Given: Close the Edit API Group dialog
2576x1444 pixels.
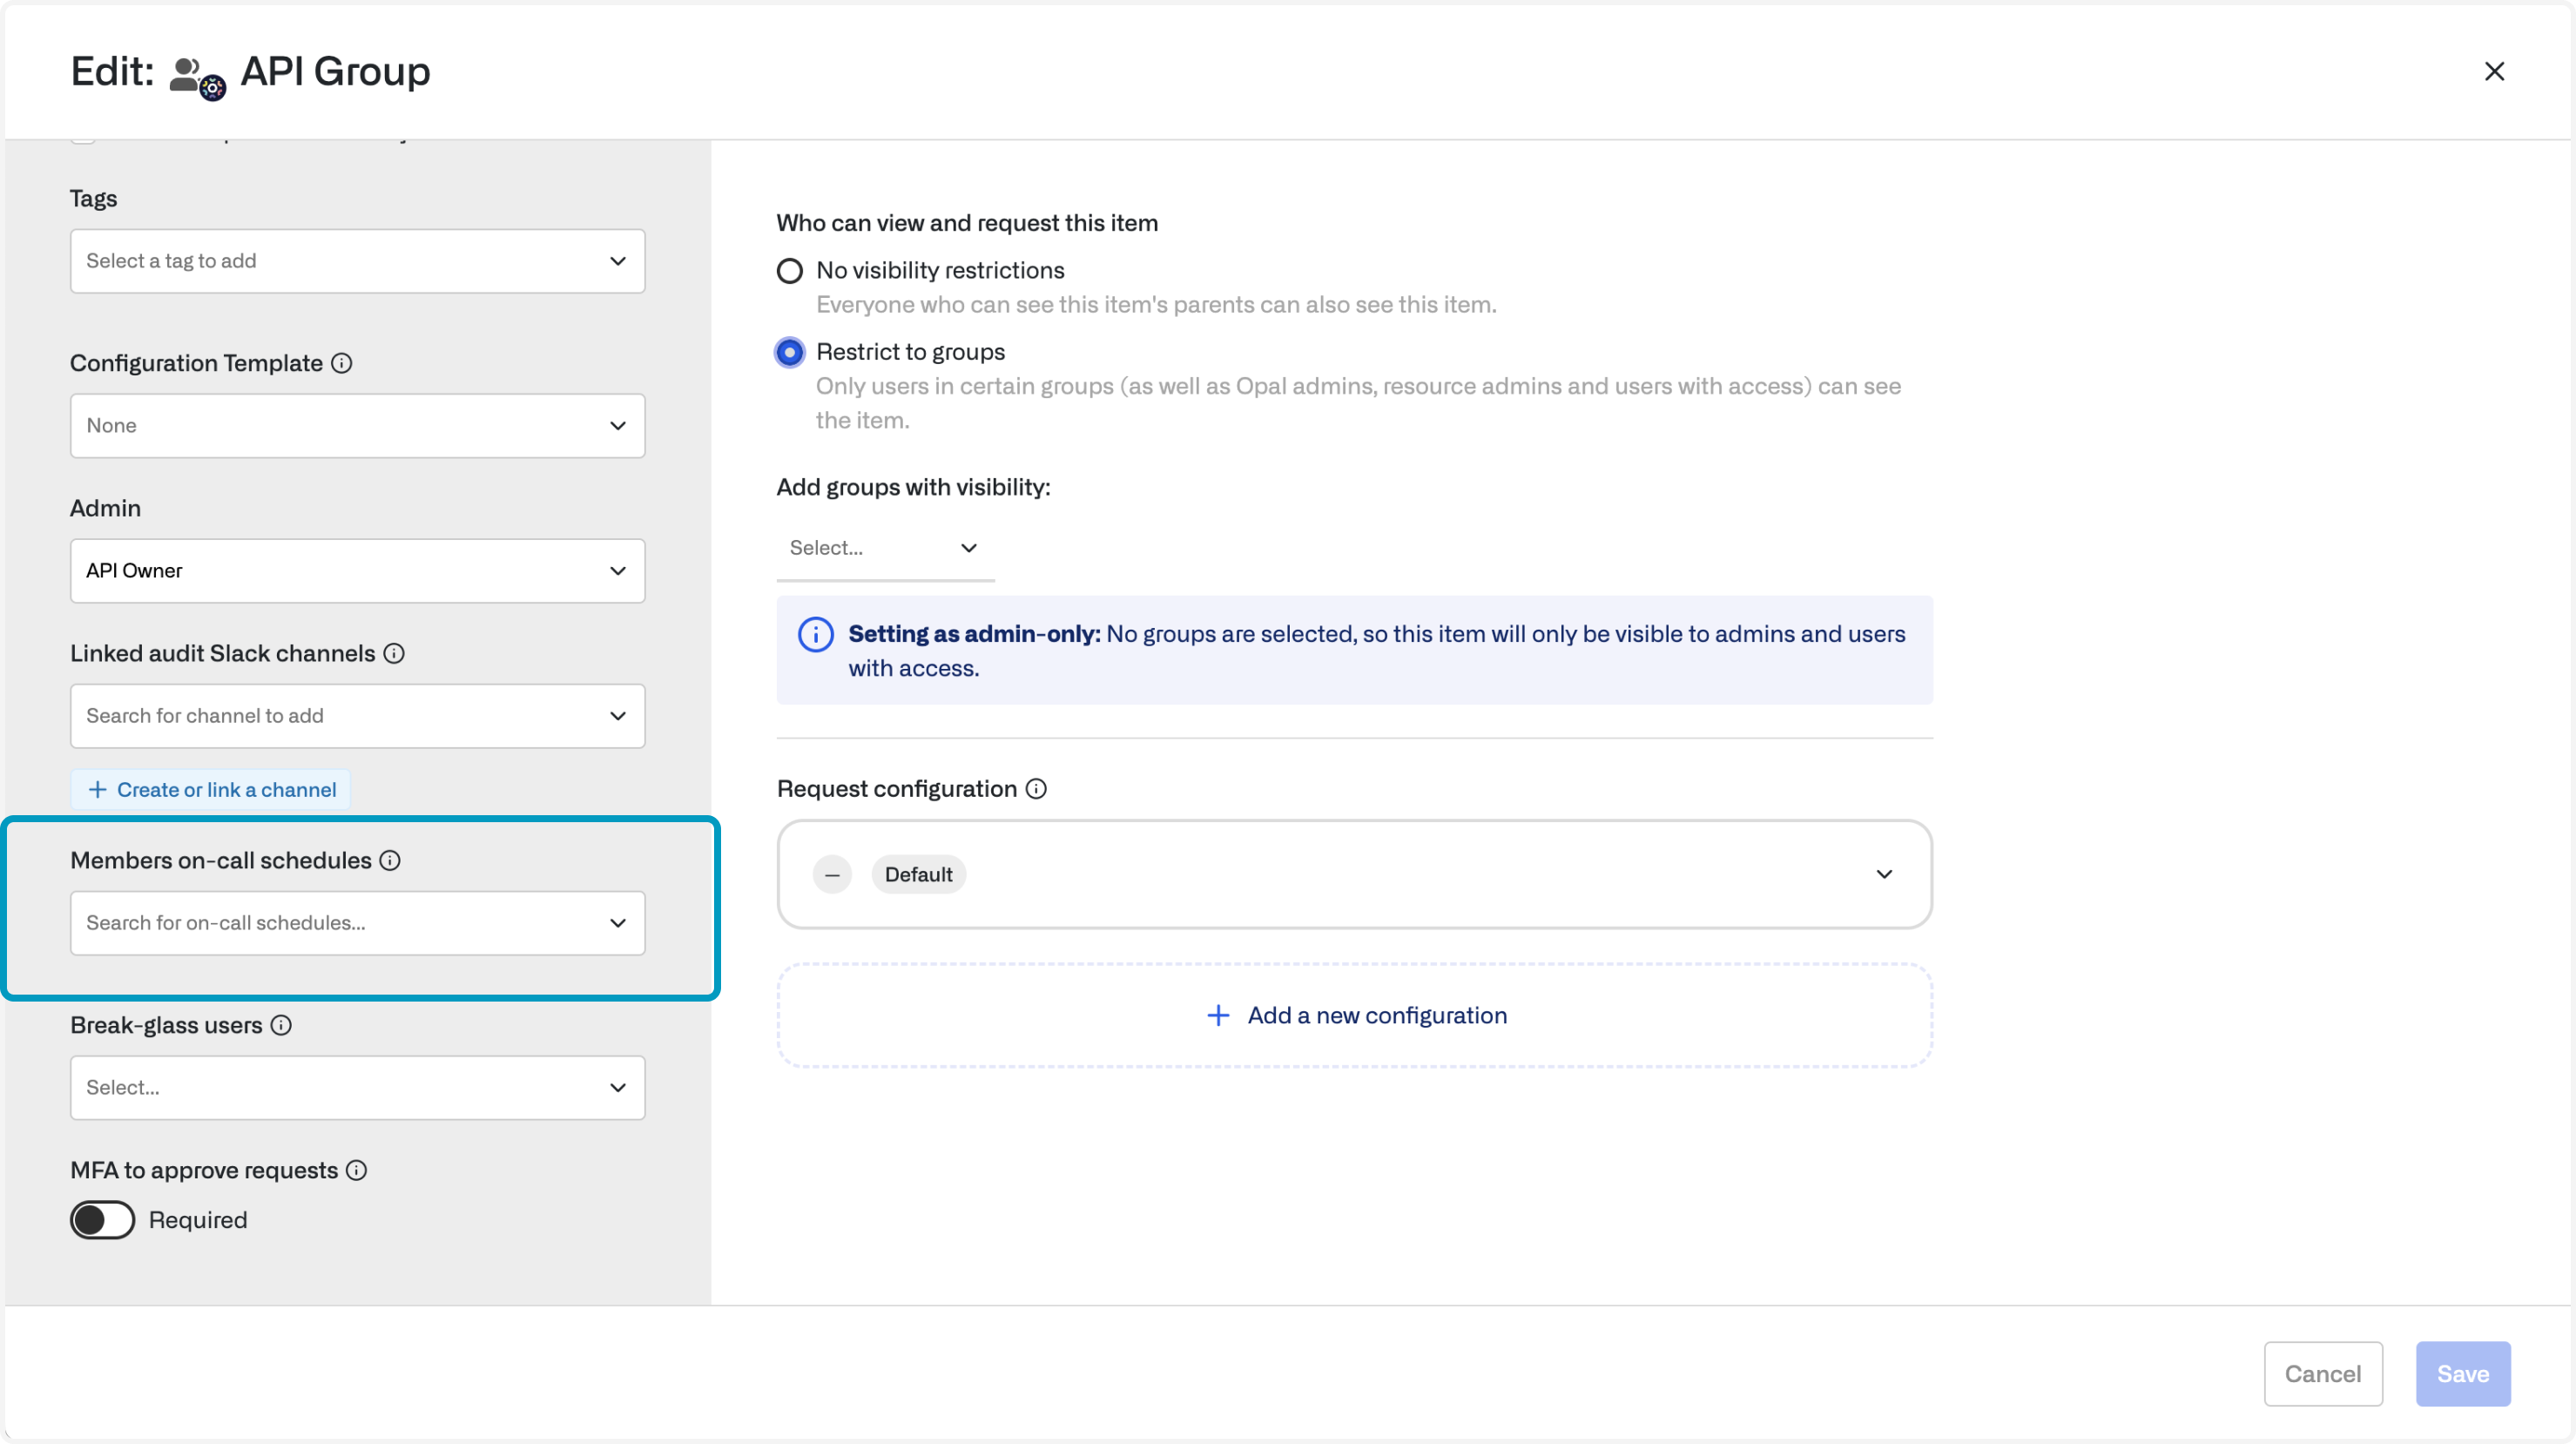Looking at the screenshot, I should coord(2494,72).
